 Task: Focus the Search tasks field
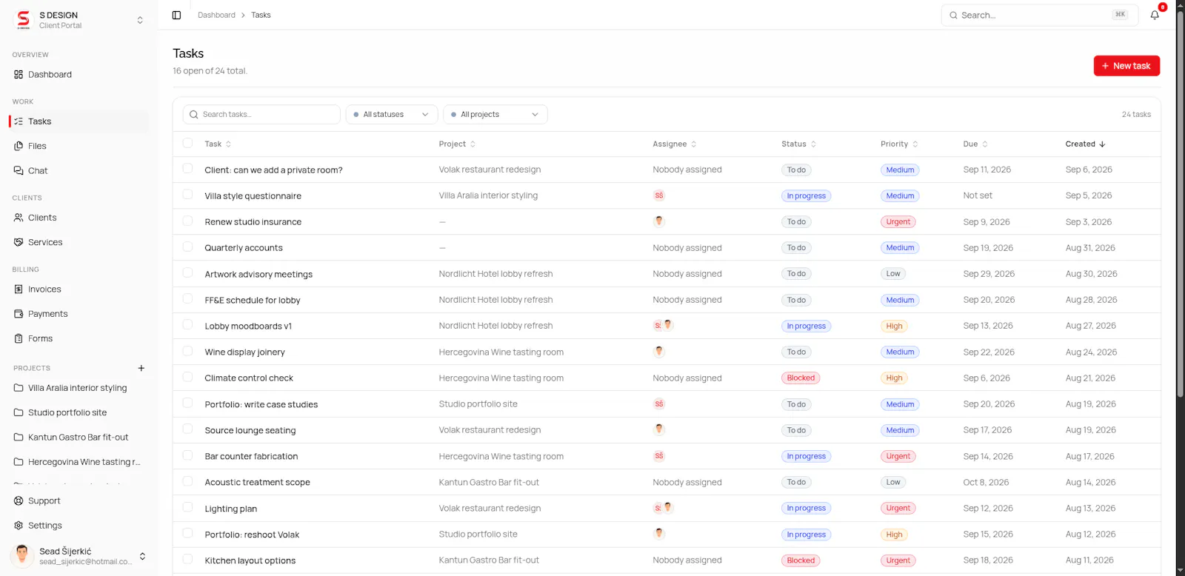(x=261, y=115)
